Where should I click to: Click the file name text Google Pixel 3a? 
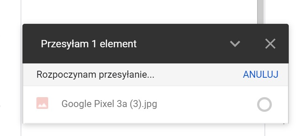[x=94, y=104]
